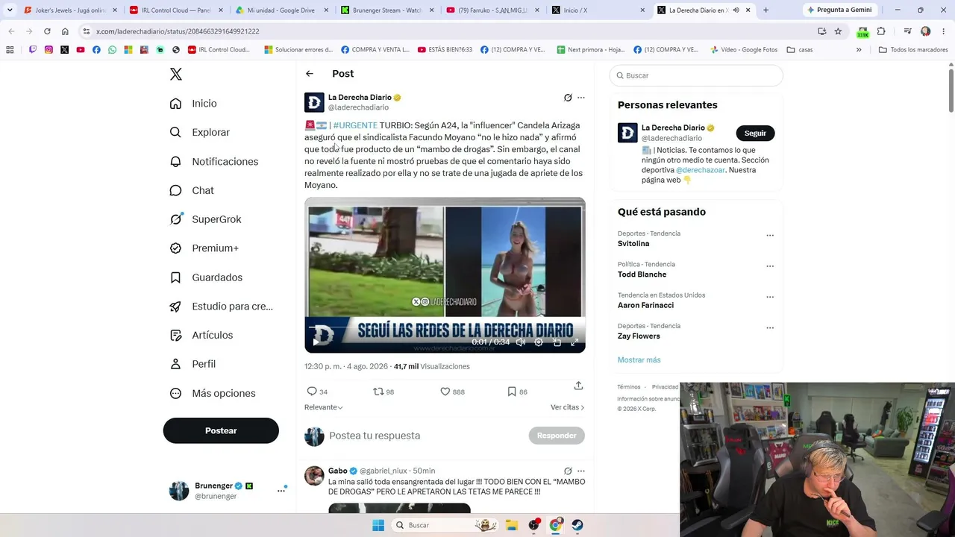Open the @derechazoar mention link
Viewport: 955px width, 537px height.
point(701,170)
